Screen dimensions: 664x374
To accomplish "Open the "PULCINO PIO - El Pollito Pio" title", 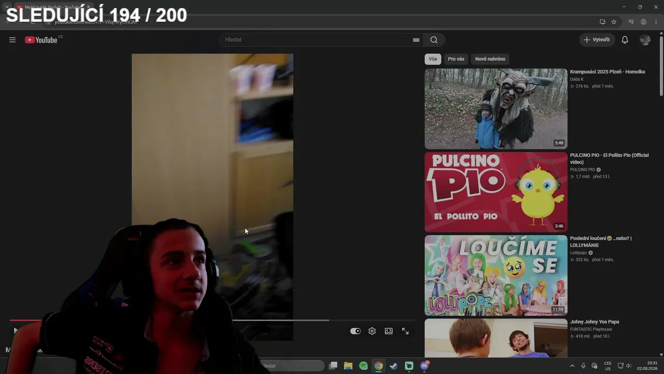I will (x=609, y=158).
